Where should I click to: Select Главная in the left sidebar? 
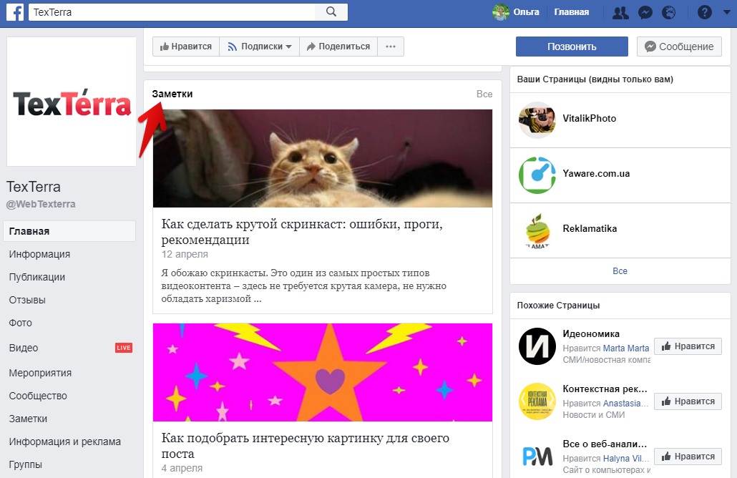coord(69,231)
